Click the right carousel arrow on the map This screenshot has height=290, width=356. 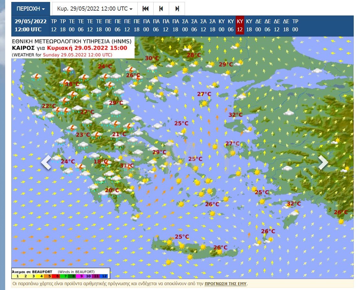[323, 163]
